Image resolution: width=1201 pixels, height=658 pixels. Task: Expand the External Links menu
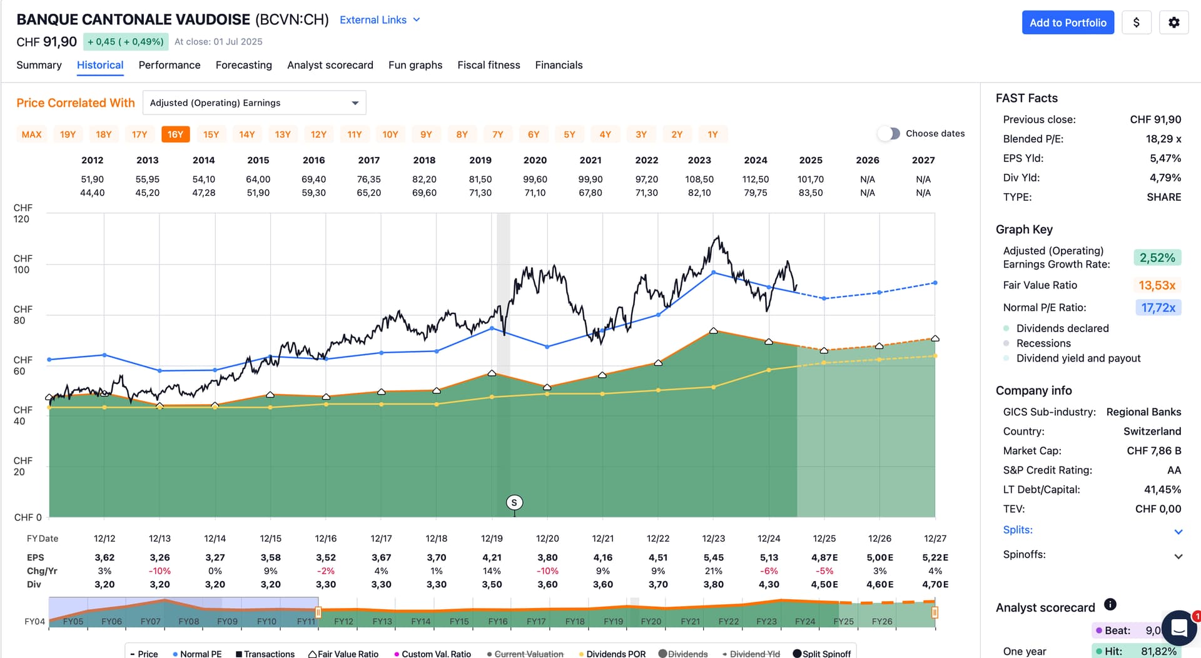[380, 20]
